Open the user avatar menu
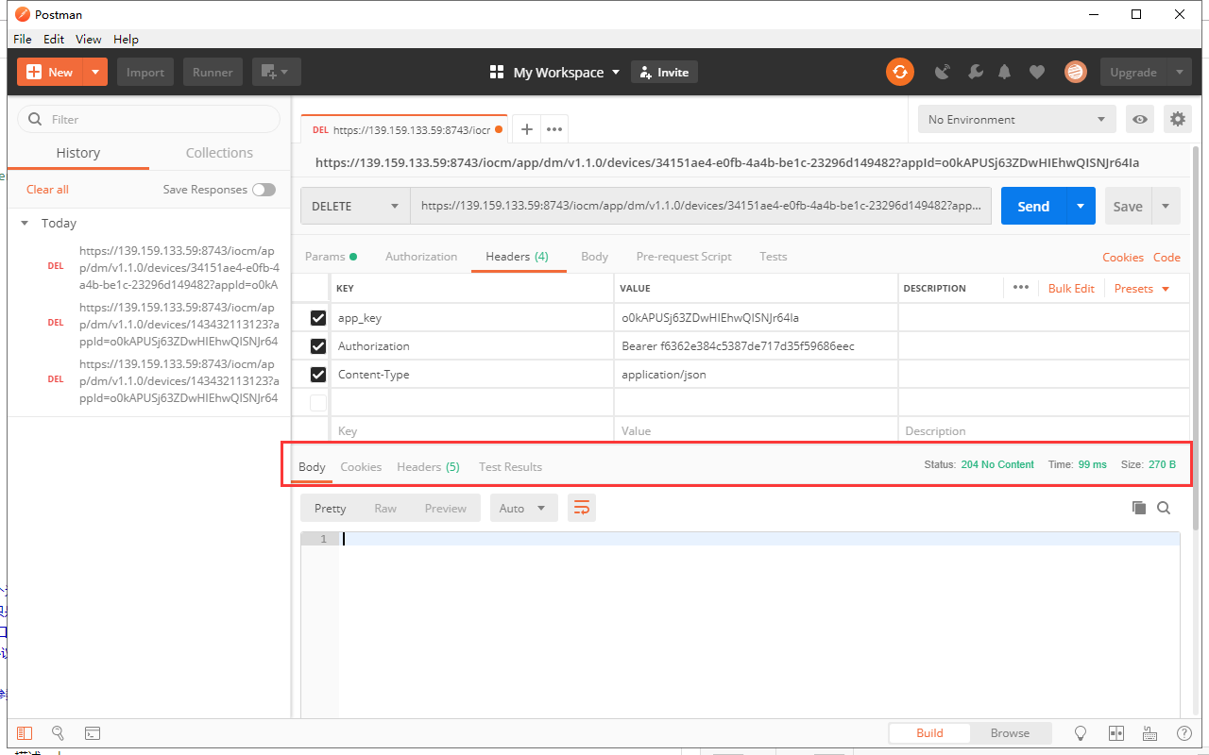1209x755 pixels. click(1075, 72)
